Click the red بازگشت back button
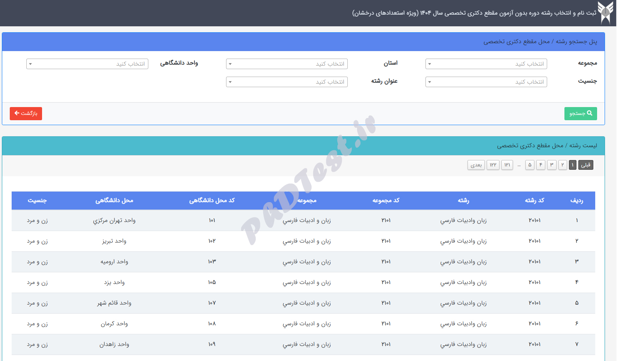This screenshot has height=361, width=617. pos(26,113)
